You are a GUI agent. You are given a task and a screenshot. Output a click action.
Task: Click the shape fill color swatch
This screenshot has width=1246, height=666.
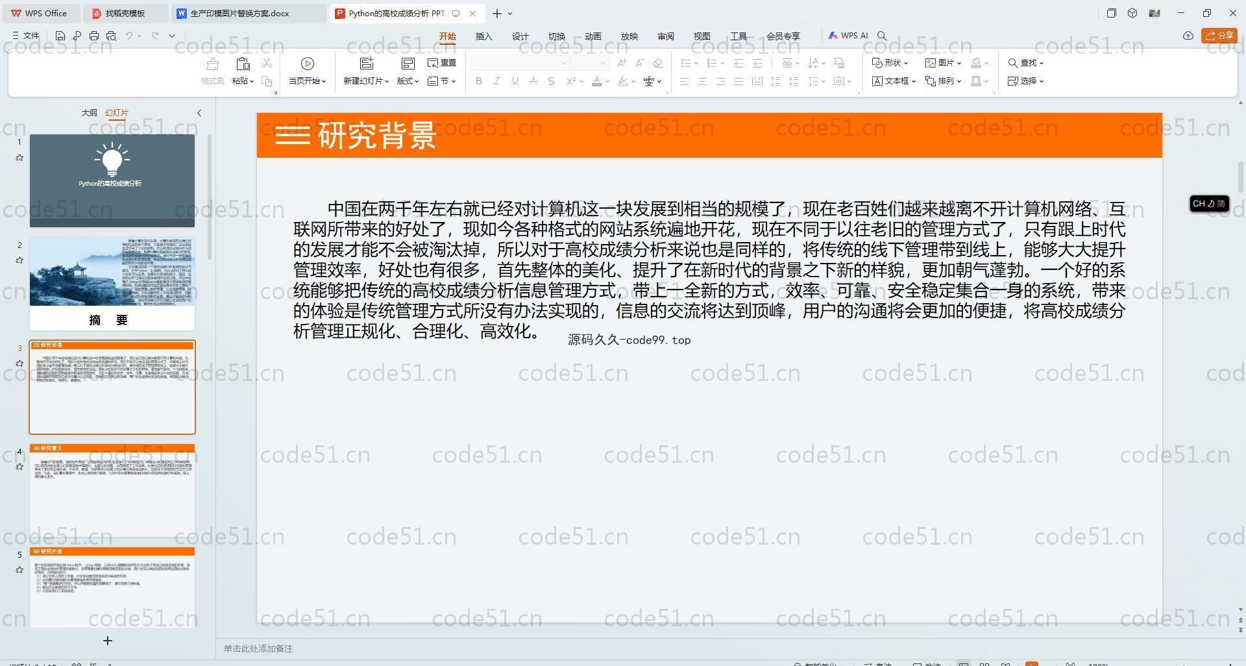pyautogui.click(x=976, y=63)
